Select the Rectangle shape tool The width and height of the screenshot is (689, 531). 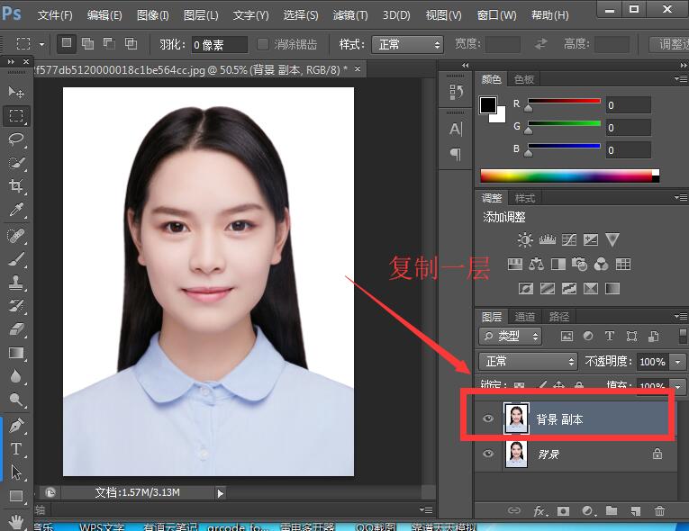(16, 496)
